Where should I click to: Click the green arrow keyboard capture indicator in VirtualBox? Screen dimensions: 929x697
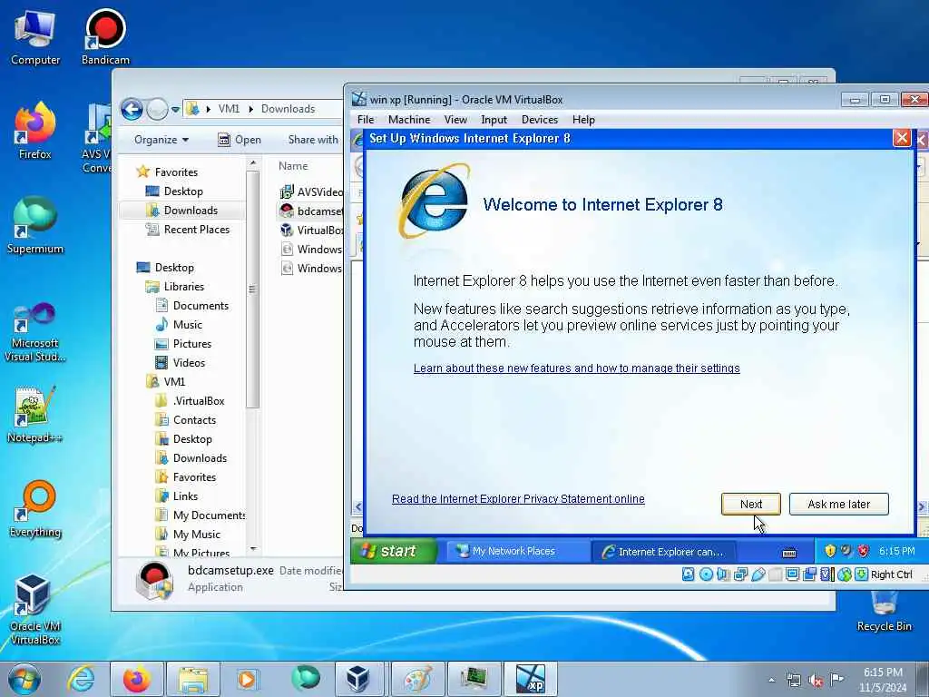coord(861,574)
